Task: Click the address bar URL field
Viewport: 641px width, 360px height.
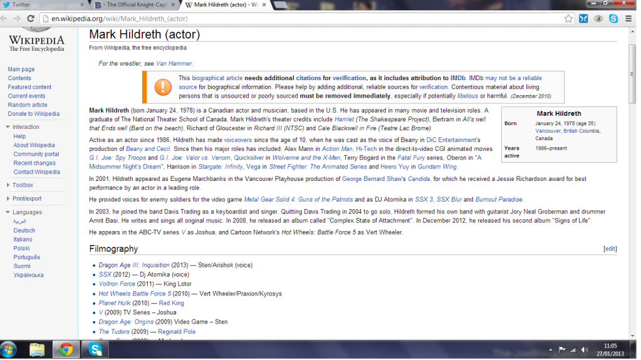Action: pos(301,19)
